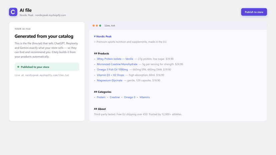Click Nordic Peak · nordicpeak.myshopify.com subtitle
The height and width of the screenshot is (155, 276).
43,15
